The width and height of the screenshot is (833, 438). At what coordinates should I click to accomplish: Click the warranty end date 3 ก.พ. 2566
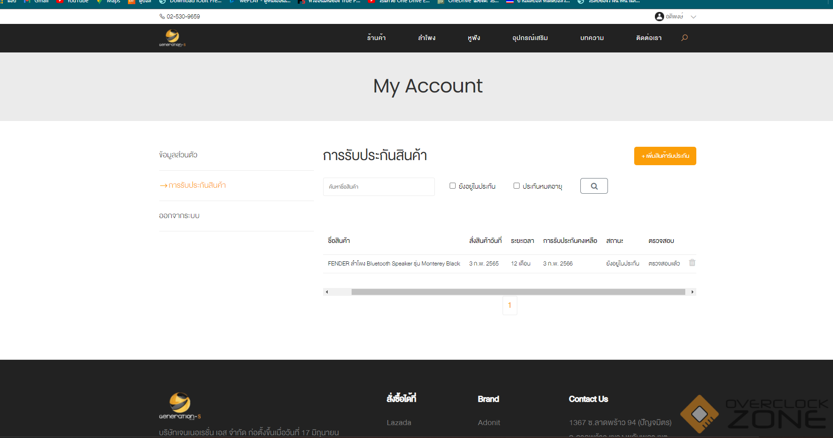tap(558, 264)
